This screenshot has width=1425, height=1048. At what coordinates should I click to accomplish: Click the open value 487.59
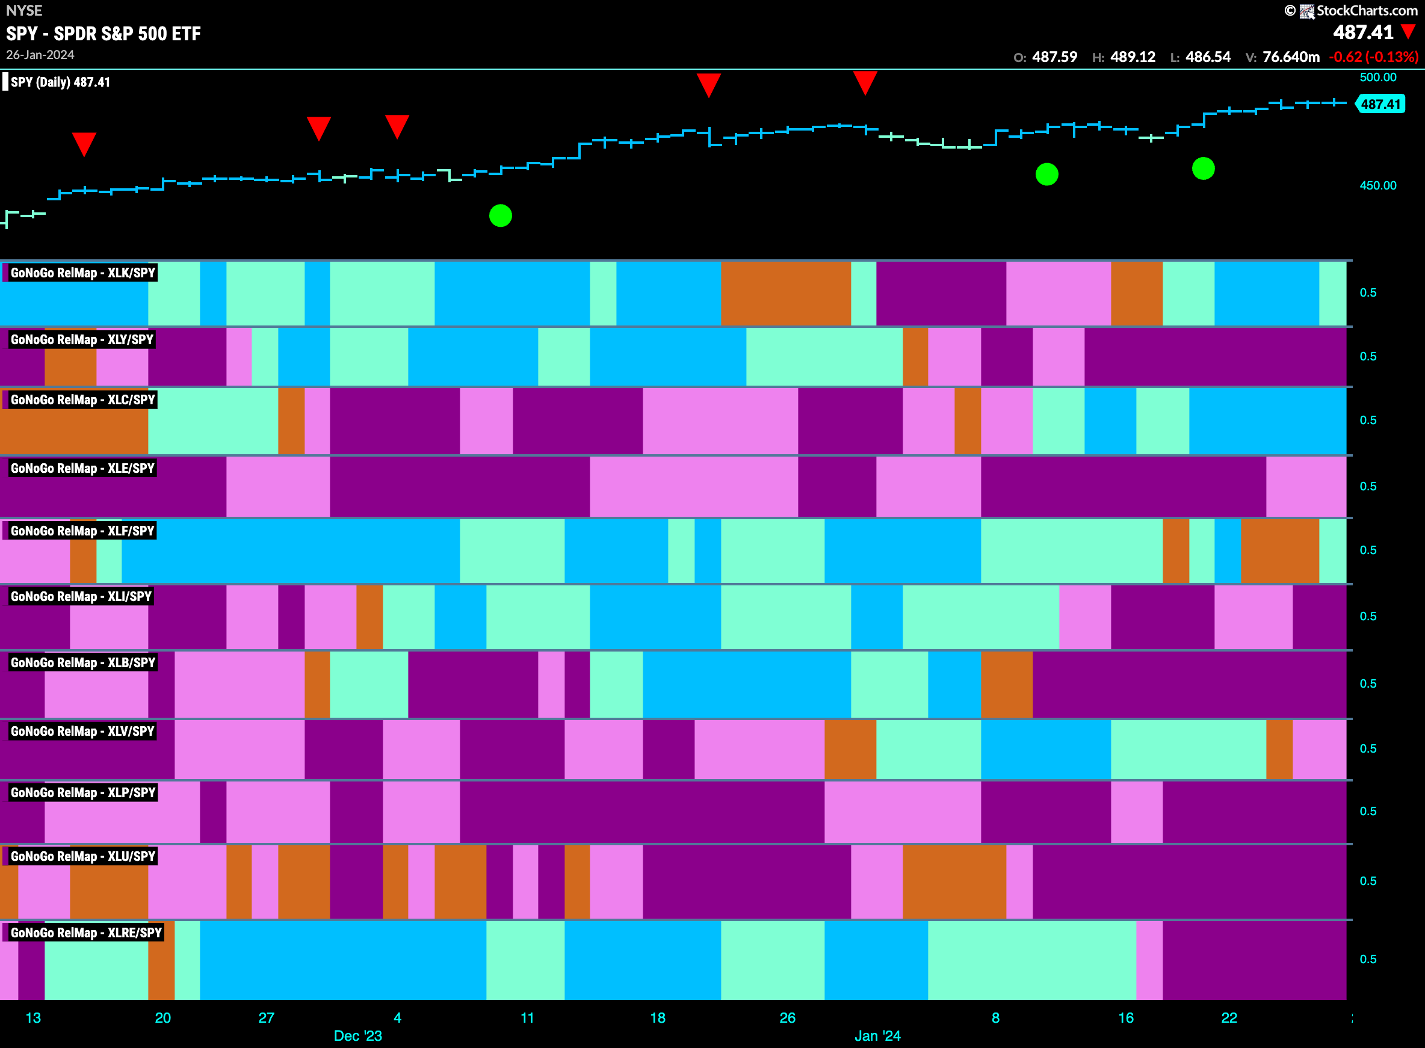tap(1054, 57)
